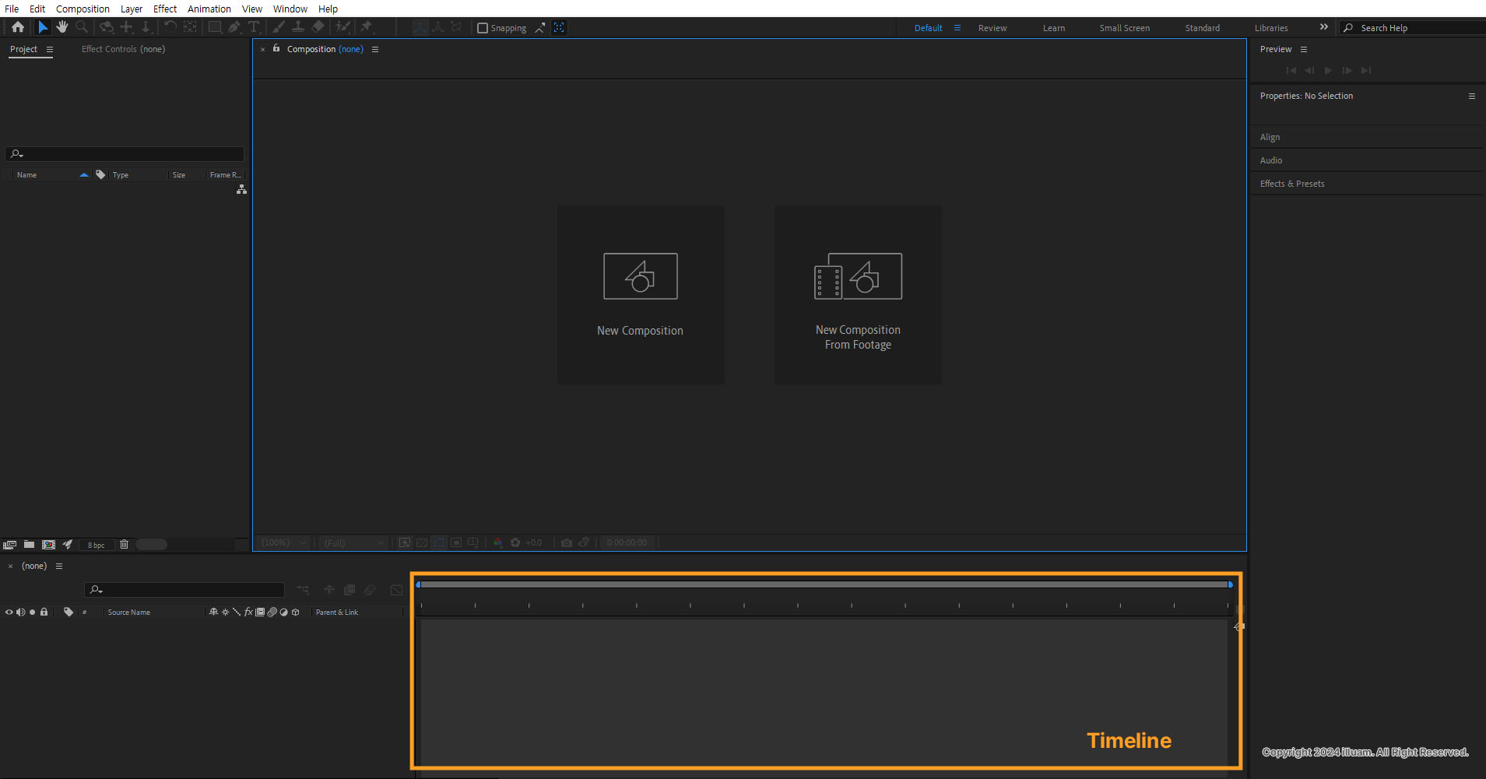Click the motion blur switch column header
Screen dimensions: 1486x779
pos(272,612)
